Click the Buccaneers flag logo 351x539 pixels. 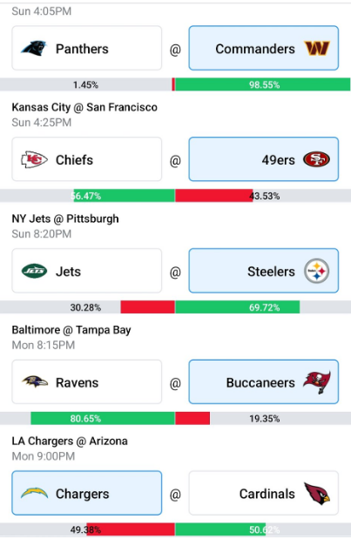tap(317, 382)
